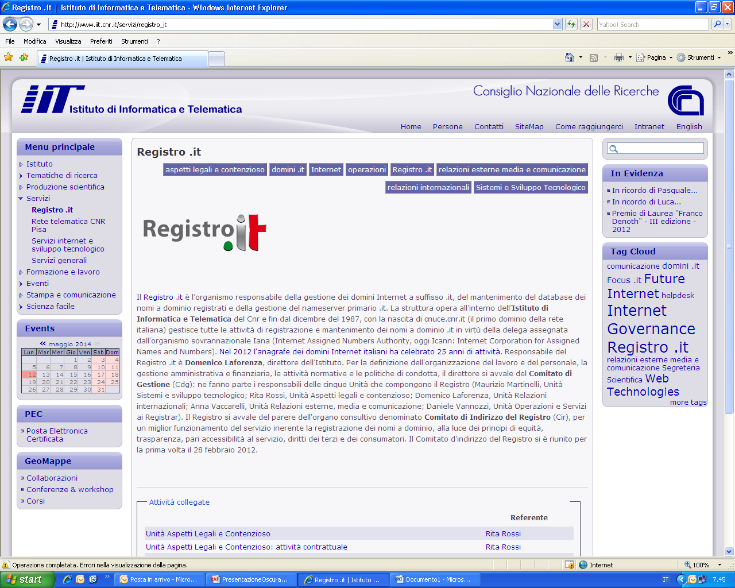The width and height of the screenshot is (735, 588).
Task: Click the Add to Favorites icon
Action: pyautogui.click(x=24, y=57)
